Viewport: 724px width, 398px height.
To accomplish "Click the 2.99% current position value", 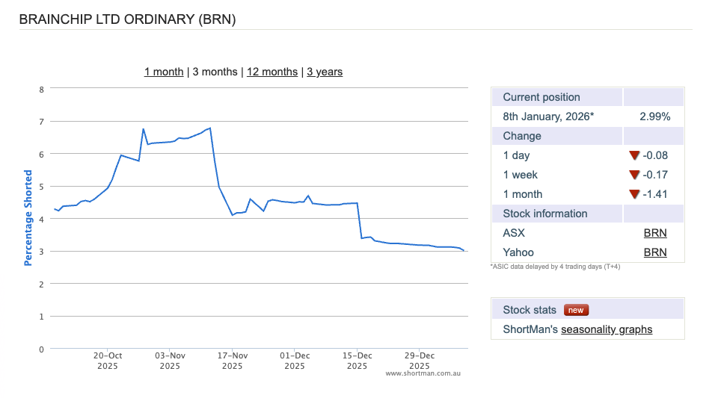I will [654, 116].
